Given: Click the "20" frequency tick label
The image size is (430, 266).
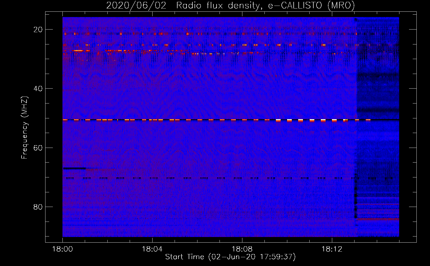Looking at the screenshot, I should [x=38, y=30].
